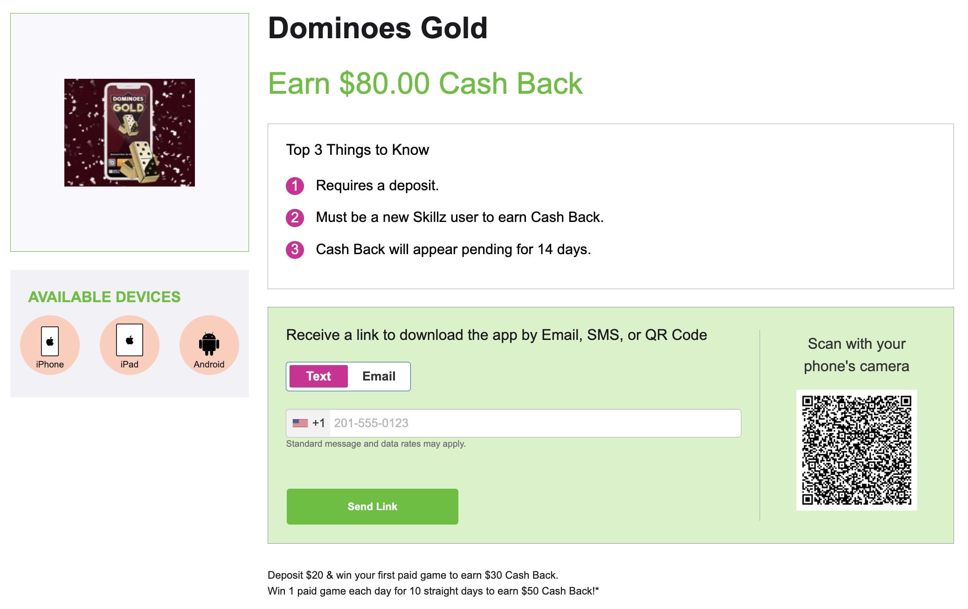Click the Apple logo inside the iPhone circle
Screen dimensions: 968x609
(x=49, y=342)
